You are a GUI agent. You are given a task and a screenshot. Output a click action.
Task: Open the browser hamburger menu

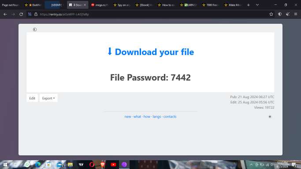pos(296,14)
